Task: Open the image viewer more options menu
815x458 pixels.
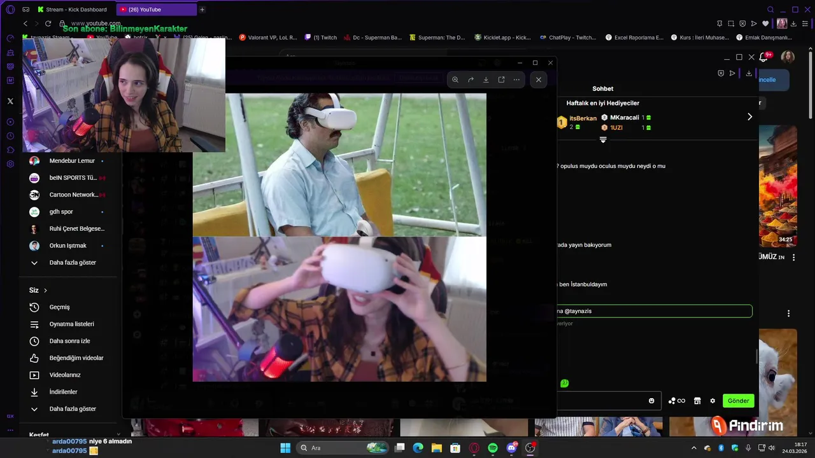Action: coord(516,80)
